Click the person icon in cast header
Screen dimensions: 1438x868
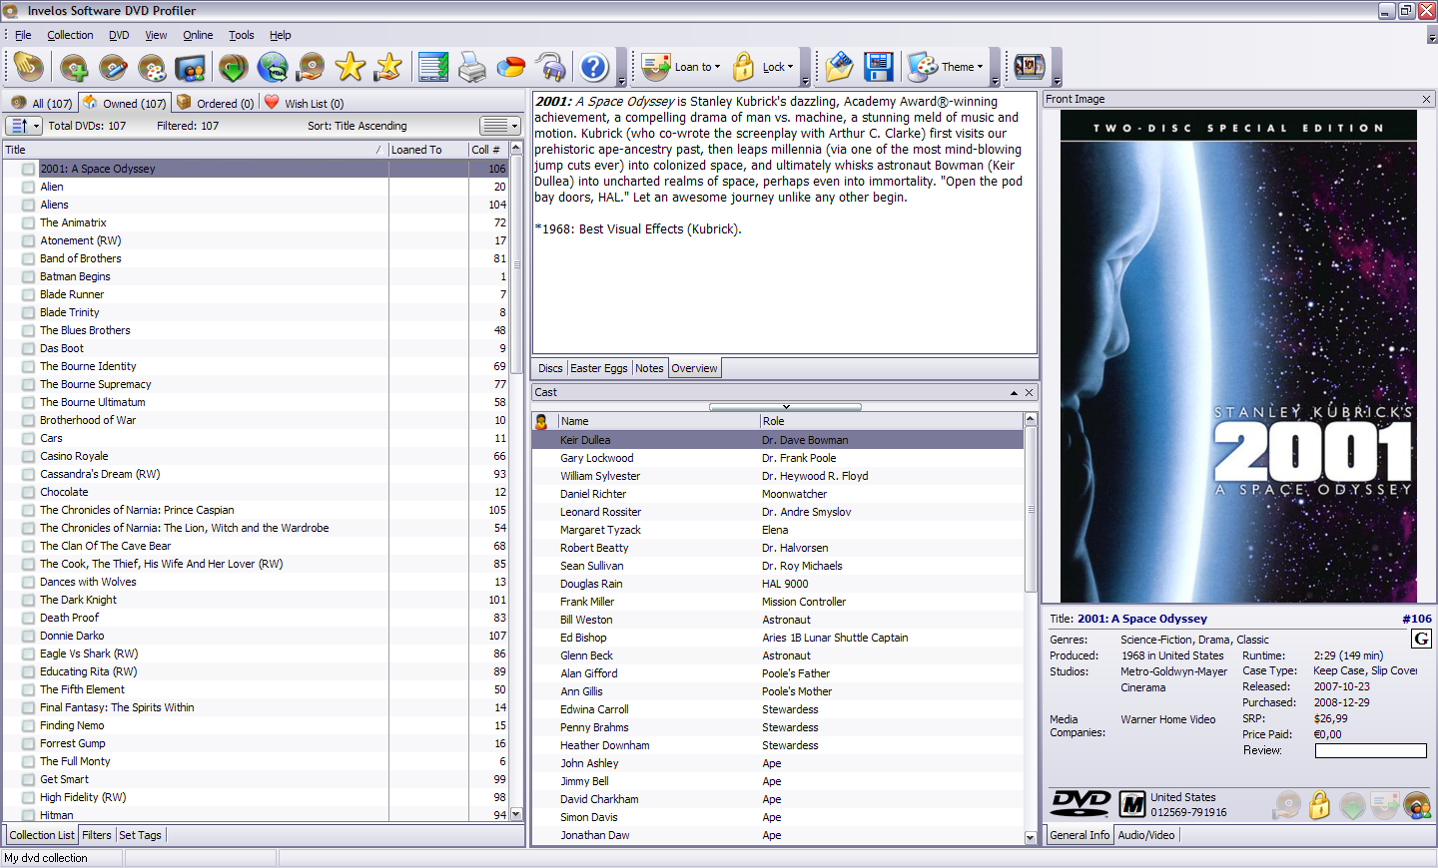(542, 421)
